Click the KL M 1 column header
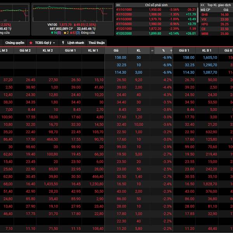233x233 pixels. coord(93,50)
